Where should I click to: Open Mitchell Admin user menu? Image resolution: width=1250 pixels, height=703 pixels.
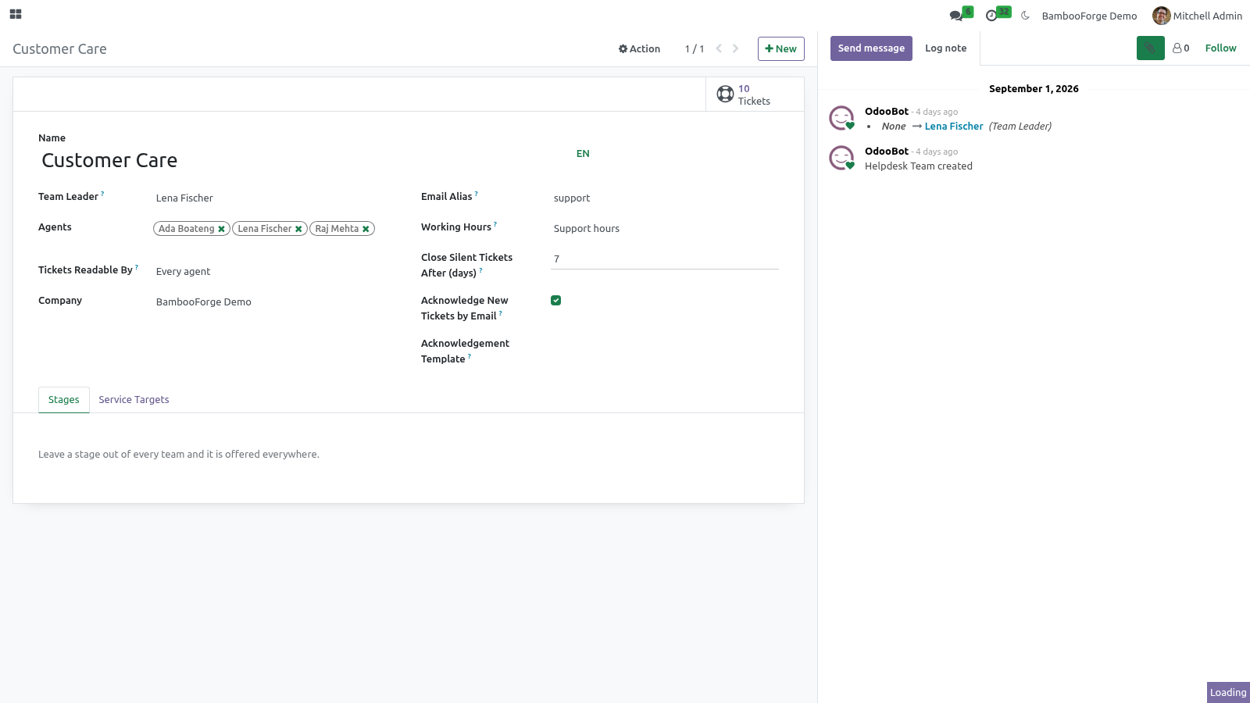[1197, 16]
